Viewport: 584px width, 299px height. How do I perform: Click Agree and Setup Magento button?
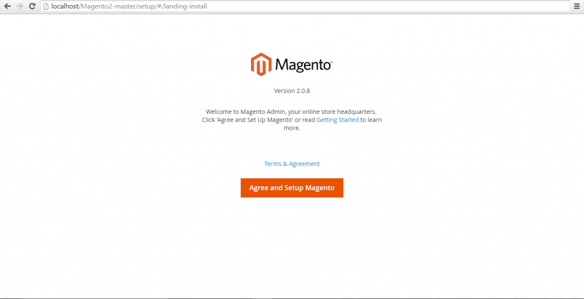point(292,188)
